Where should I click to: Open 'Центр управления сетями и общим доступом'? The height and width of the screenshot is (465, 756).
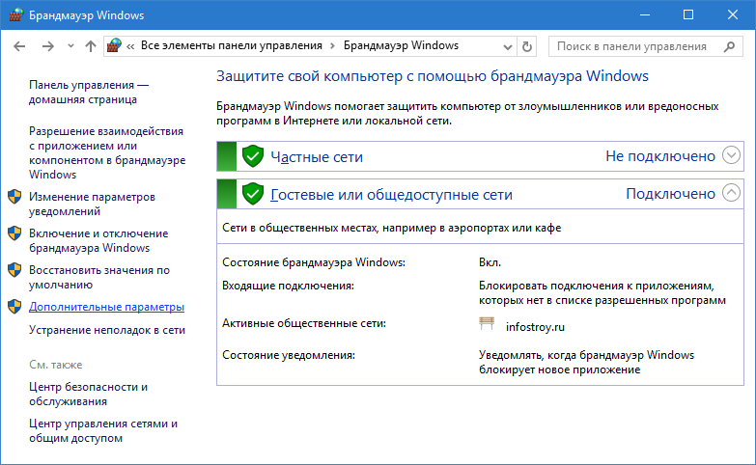103,431
